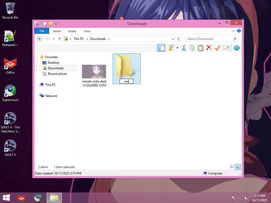Click Supermium icon in the taskbar
Viewport: 271px width, 203px height.
pos(38,198)
